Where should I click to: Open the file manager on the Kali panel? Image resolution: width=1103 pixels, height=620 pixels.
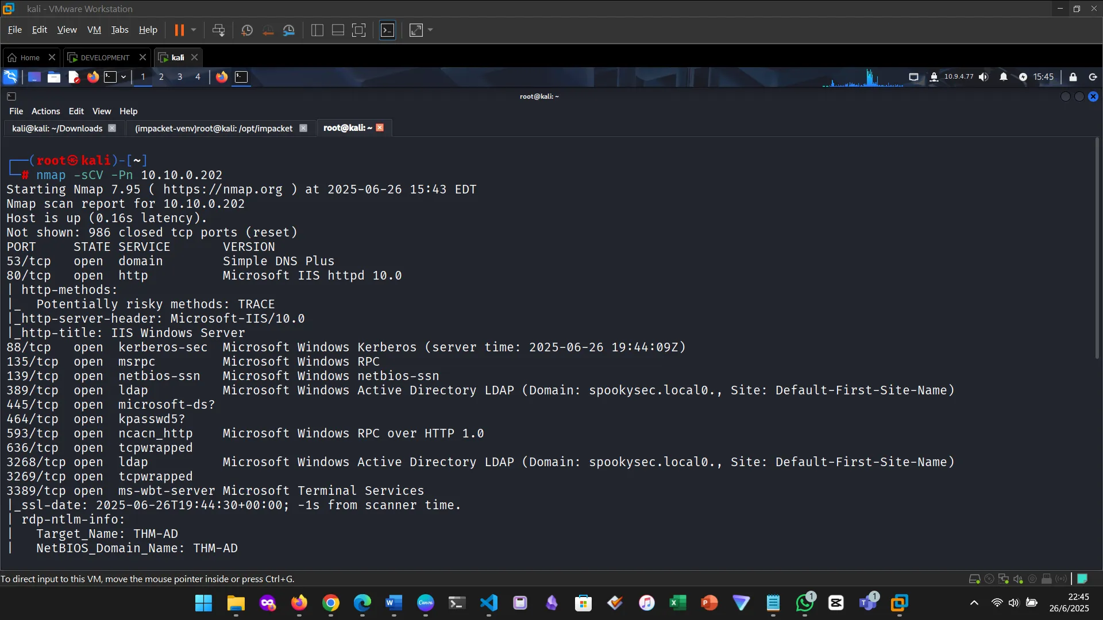53,77
